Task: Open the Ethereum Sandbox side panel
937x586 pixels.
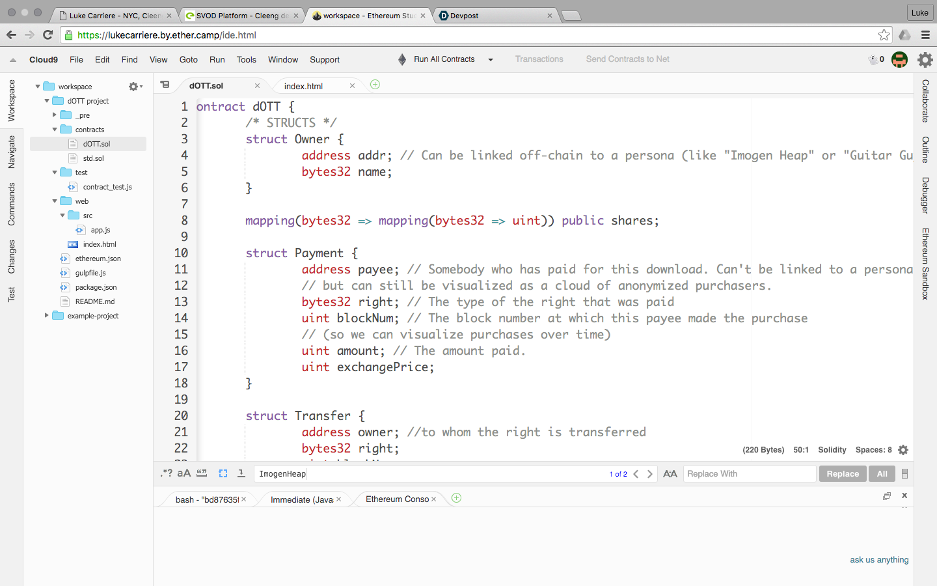Action: (925, 264)
